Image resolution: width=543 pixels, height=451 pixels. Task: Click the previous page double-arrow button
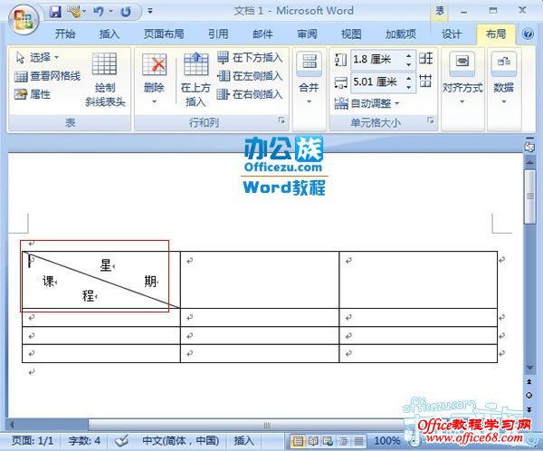pyautogui.click(x=529, y=381)
